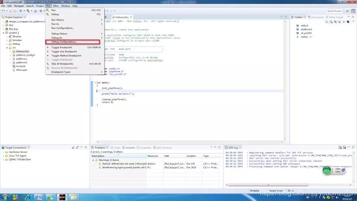Click Open Perspective icon near Quick Access
357x201 pixels.
click(348, 11)
